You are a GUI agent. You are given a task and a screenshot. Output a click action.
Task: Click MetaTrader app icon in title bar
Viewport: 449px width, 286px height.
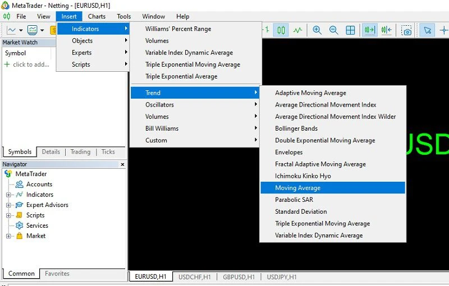point(5,5)
